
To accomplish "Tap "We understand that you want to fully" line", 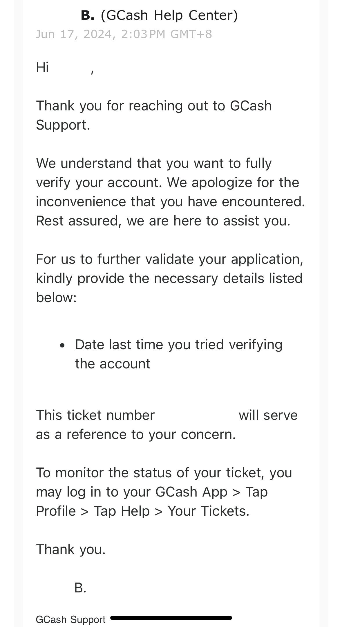I will [x=154, y=163].
